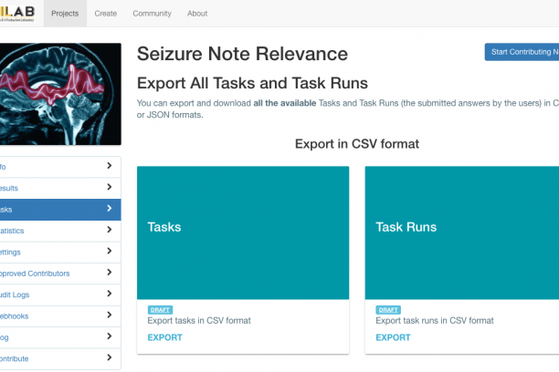Go to the Community page

coord(152,14)
